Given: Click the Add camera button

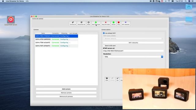Looking at the screenshot, I should tap(66, 89).
